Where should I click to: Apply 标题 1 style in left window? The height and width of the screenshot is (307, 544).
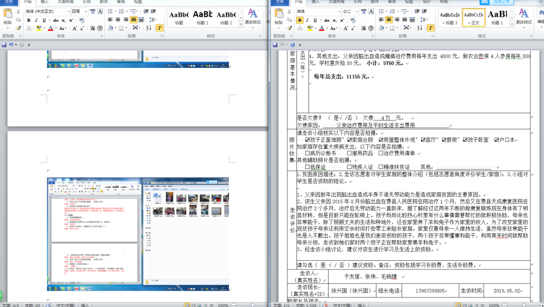click(x=202, y=17)
